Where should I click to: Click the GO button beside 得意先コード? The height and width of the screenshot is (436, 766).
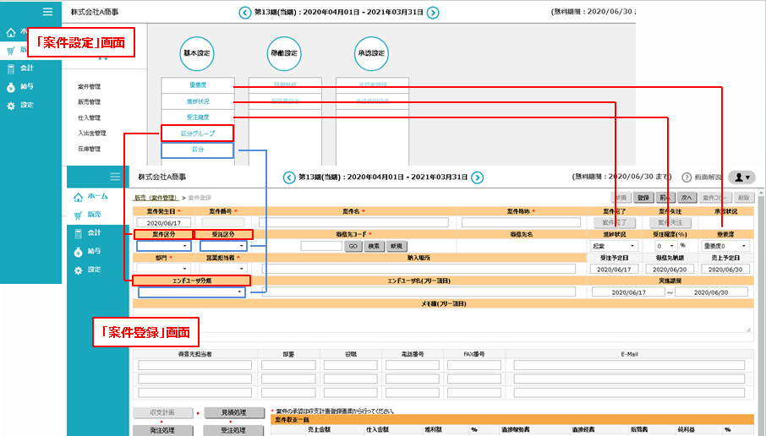[x=353, y=246]
